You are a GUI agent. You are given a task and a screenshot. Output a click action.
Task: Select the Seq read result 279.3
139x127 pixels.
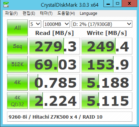55,46
